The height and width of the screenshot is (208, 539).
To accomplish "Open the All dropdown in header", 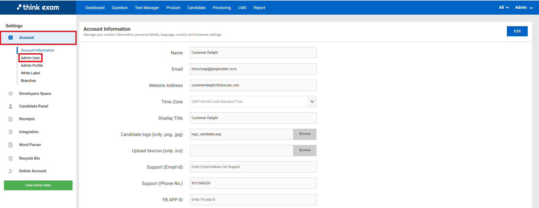I will point(503,8).
